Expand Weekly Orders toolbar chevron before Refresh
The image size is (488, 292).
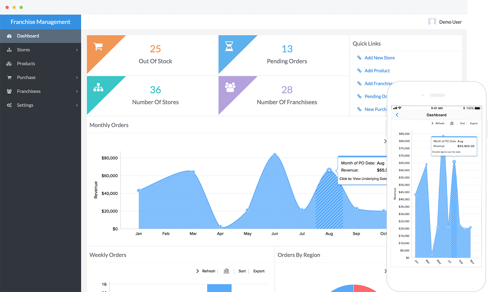coord(198,271)
